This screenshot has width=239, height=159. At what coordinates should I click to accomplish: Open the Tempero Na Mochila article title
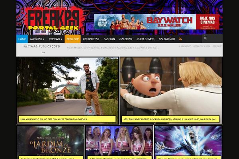click(54, 119)
